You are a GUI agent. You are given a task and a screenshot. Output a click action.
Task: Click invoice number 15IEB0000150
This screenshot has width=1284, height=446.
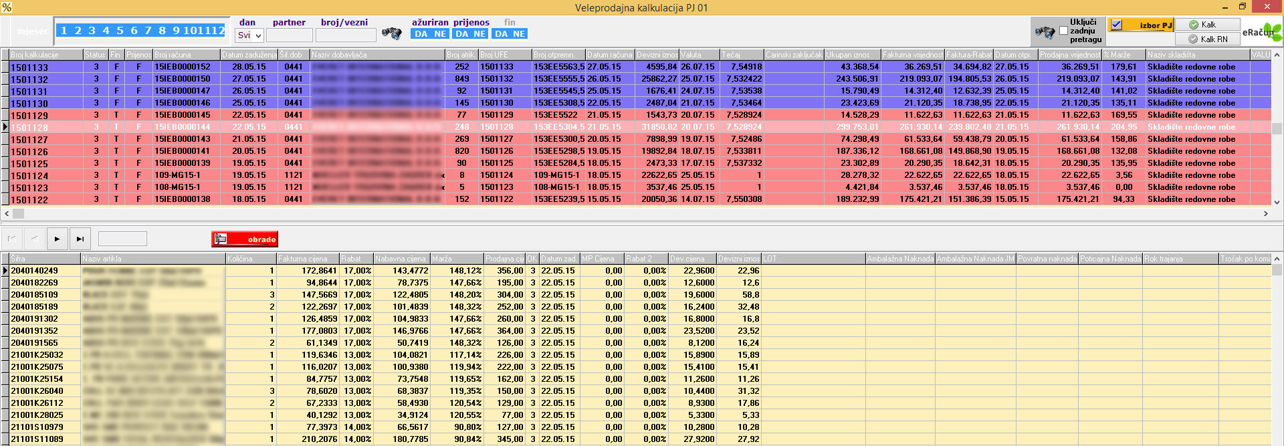tap(183, 79)
